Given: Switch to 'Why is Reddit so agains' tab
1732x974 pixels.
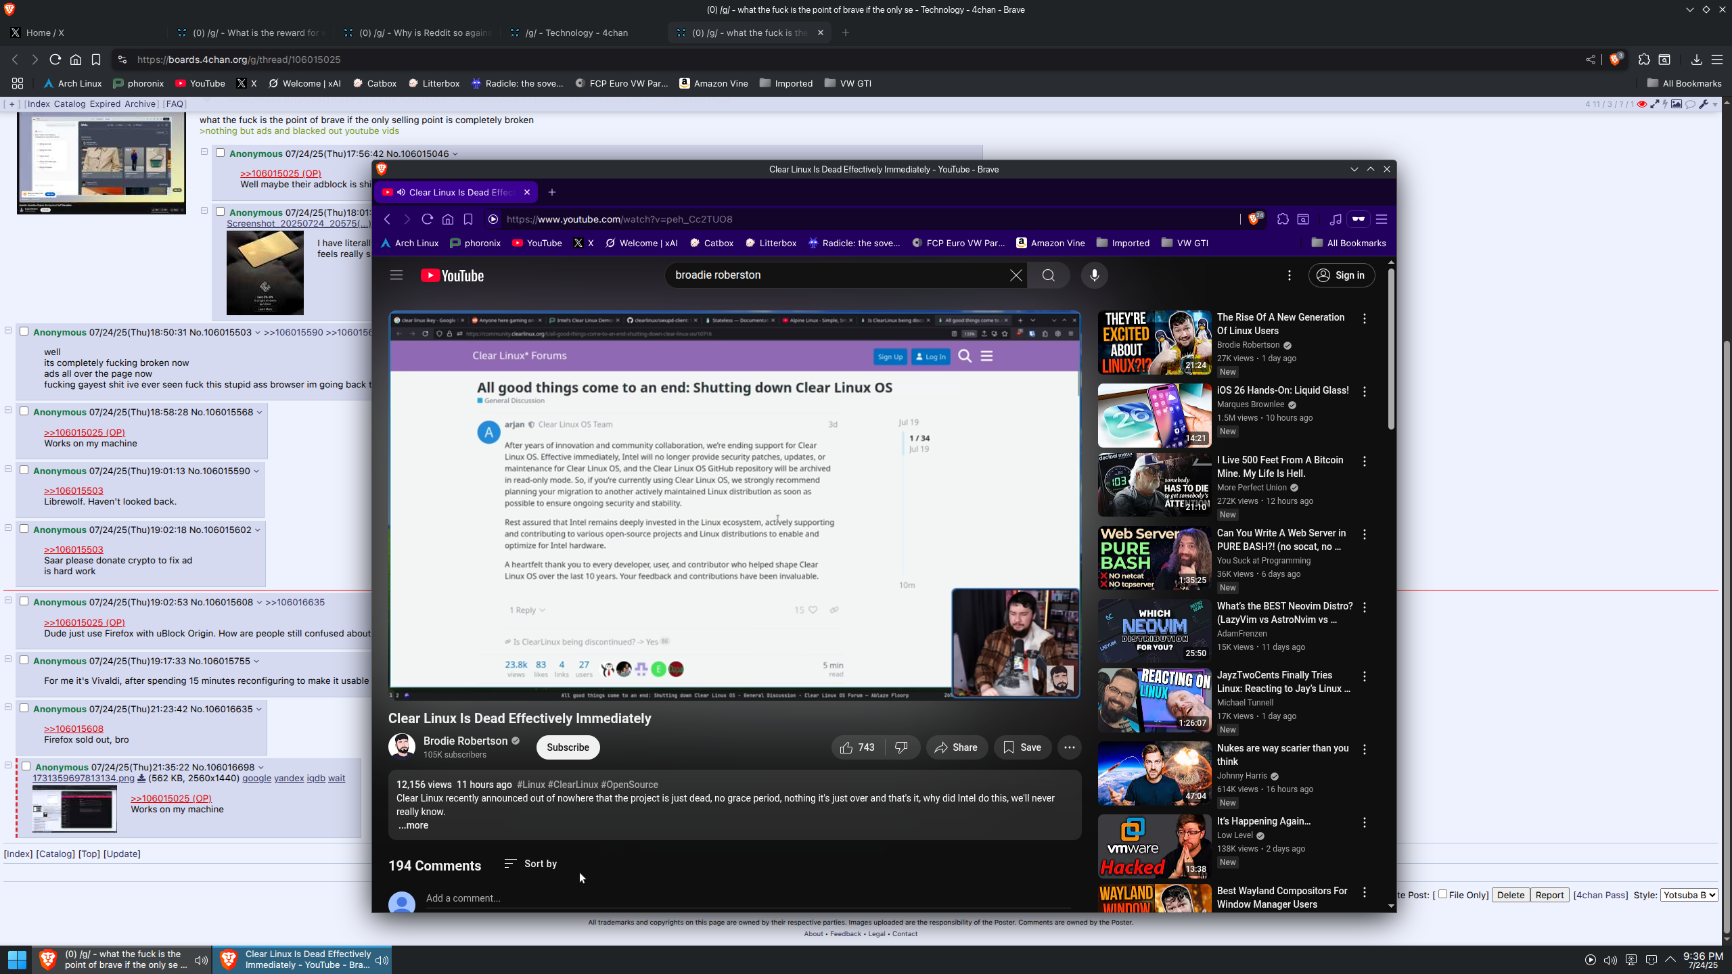Looking at the screenshot, I should point(417,32).
